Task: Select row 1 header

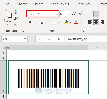Action: [x=3, y=53]
